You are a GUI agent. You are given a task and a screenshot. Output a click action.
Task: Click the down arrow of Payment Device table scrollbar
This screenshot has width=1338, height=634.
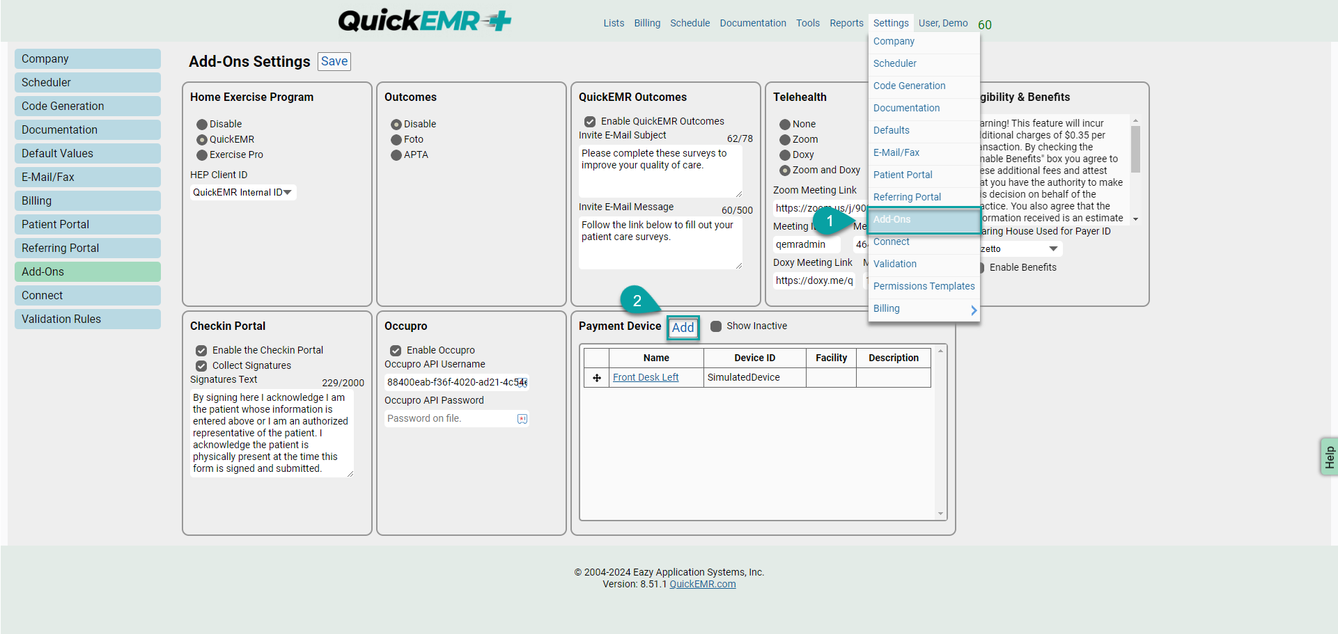tap(940, 514)
